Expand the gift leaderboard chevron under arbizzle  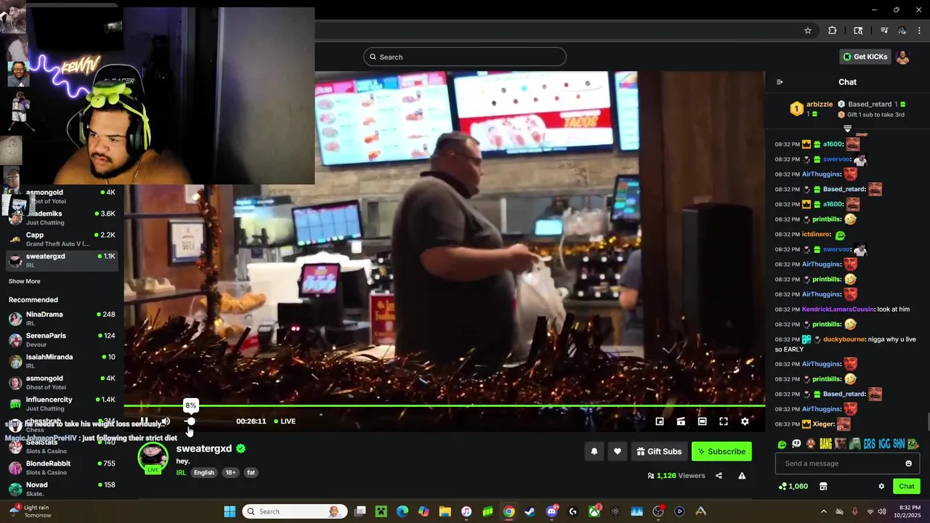(x=847, y=128)
